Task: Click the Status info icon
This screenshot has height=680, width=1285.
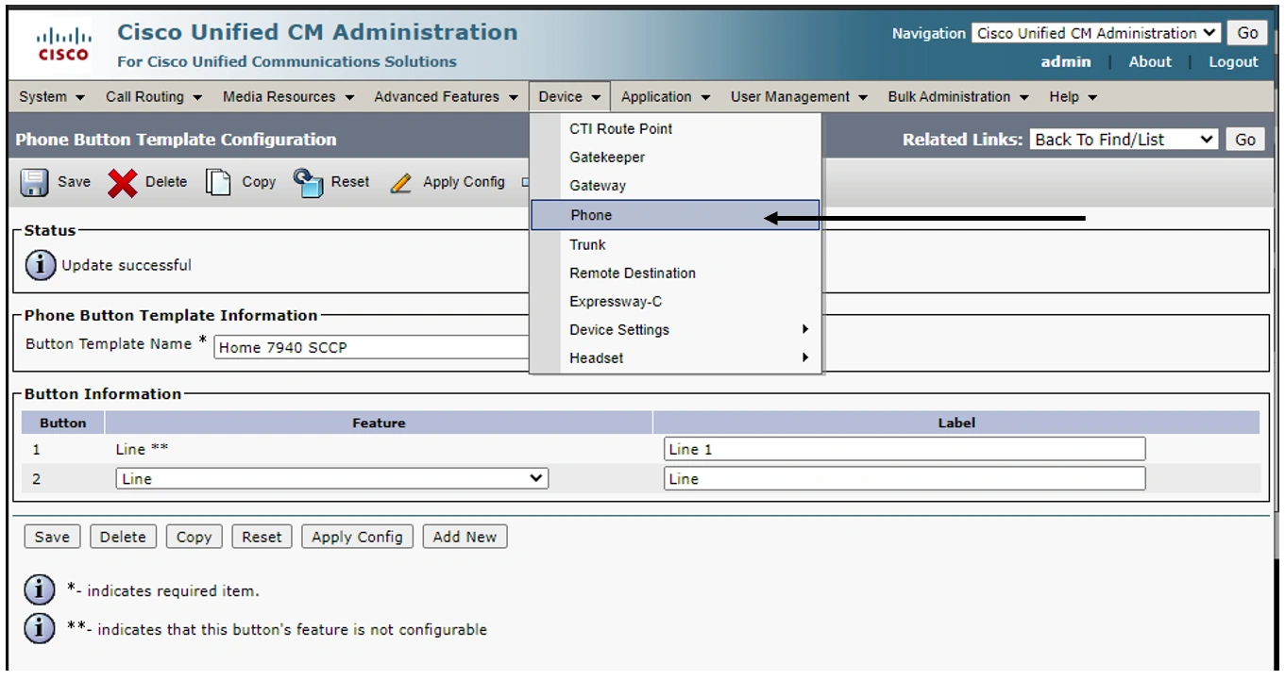Action: (41, 266)
